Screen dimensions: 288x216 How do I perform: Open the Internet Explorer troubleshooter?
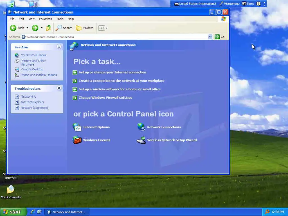33,102
